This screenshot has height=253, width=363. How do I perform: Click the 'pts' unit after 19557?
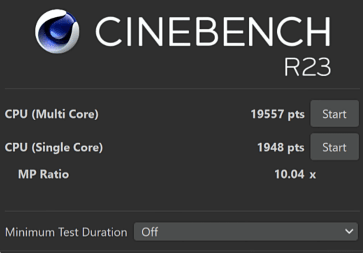[296, 115]
